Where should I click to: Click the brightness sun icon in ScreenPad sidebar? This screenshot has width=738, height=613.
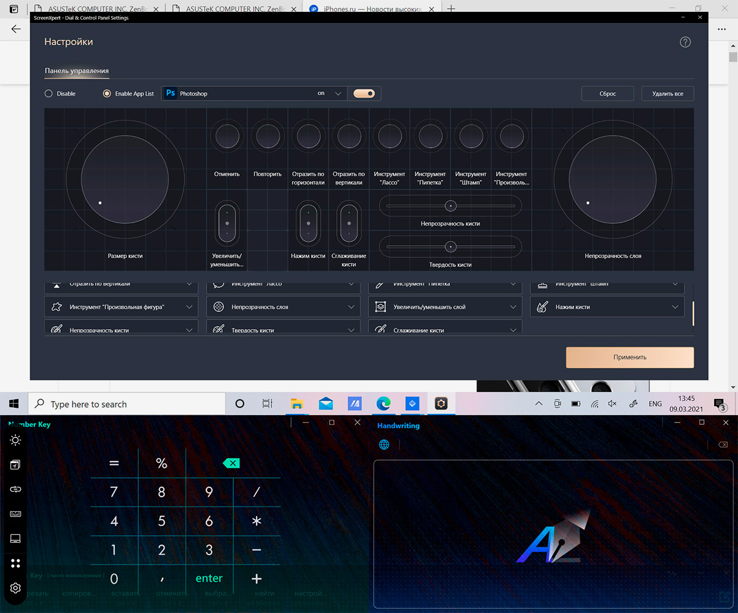click(x=15, y=440)
